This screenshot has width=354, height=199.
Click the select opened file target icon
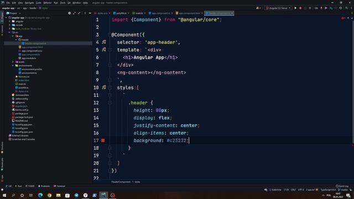pos(69,13)
